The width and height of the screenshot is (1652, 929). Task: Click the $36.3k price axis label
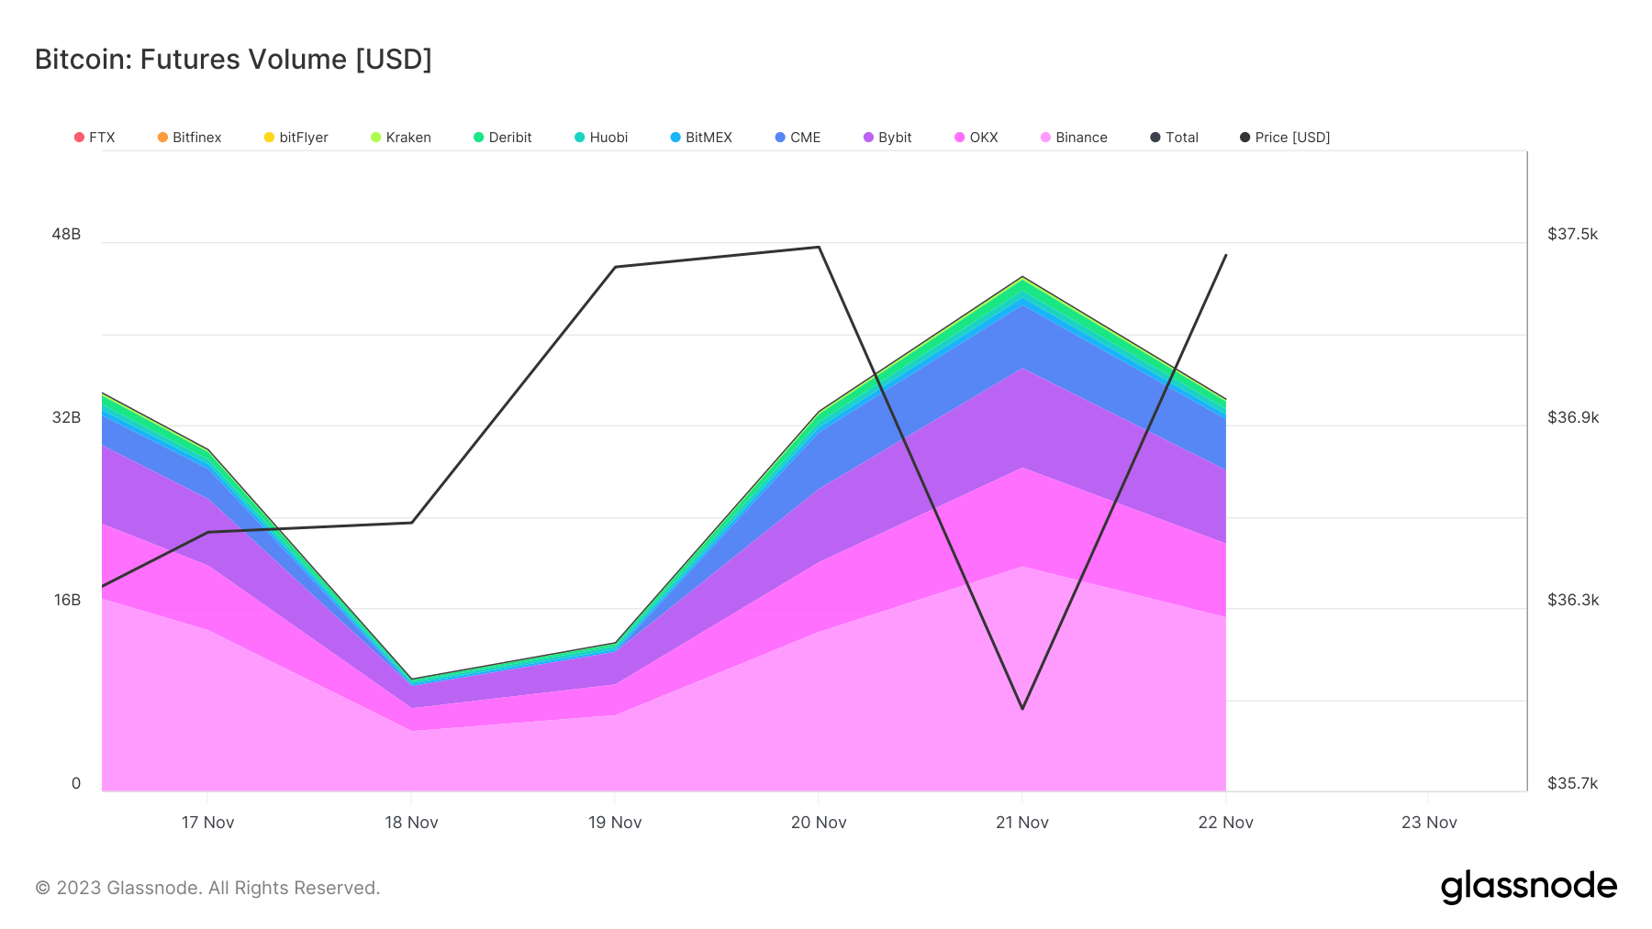click(1573, 601)
